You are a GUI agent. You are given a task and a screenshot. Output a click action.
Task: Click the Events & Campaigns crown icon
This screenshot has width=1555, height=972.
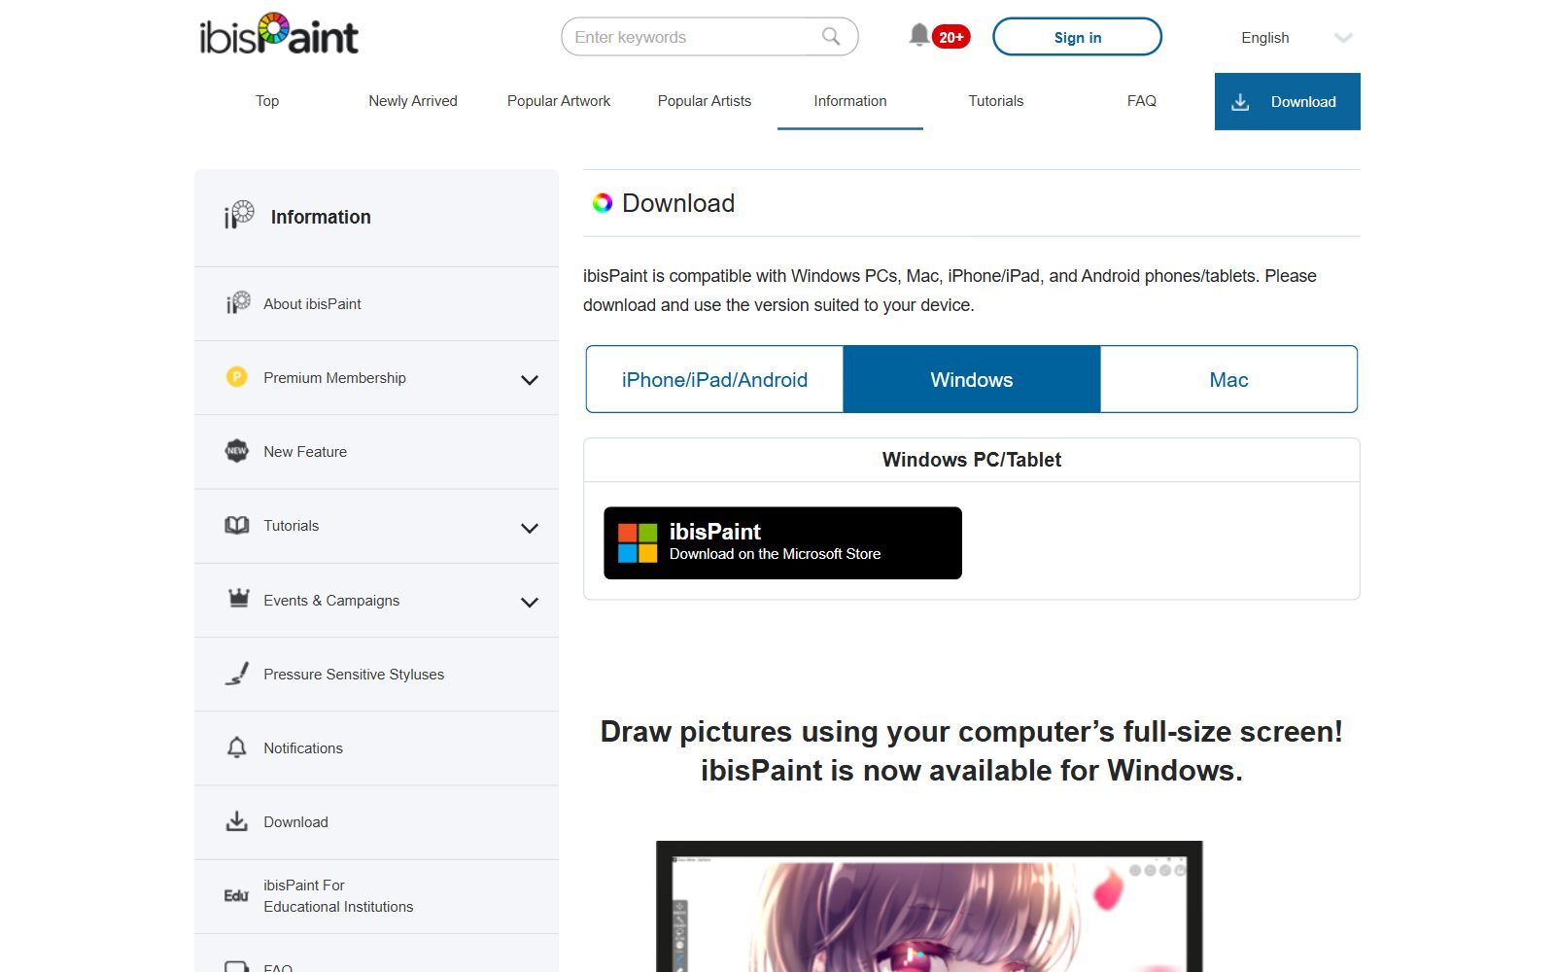click(238, 598)
